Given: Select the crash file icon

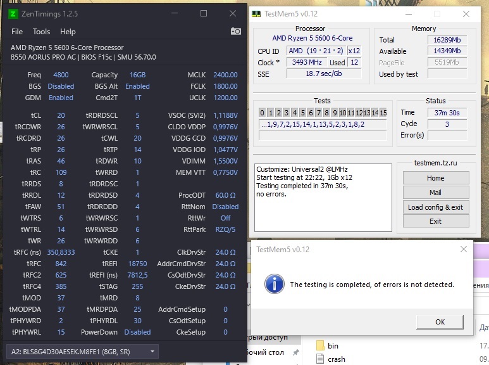Looking at the screenshot, I should coord(320,359).
